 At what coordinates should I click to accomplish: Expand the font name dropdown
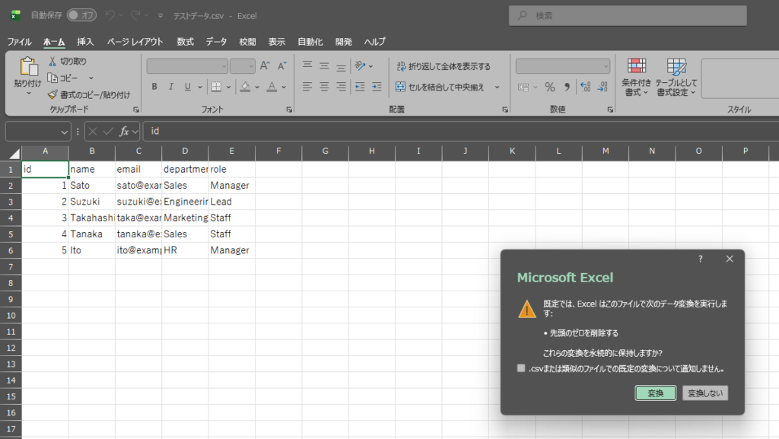coord(223,66)
